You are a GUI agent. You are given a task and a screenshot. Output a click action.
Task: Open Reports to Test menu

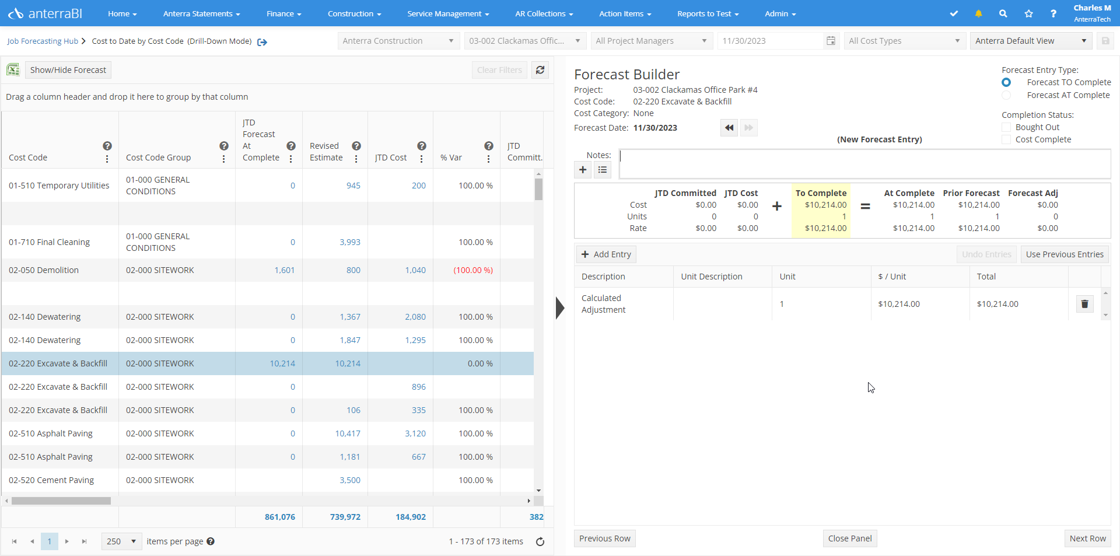[708, 13]
